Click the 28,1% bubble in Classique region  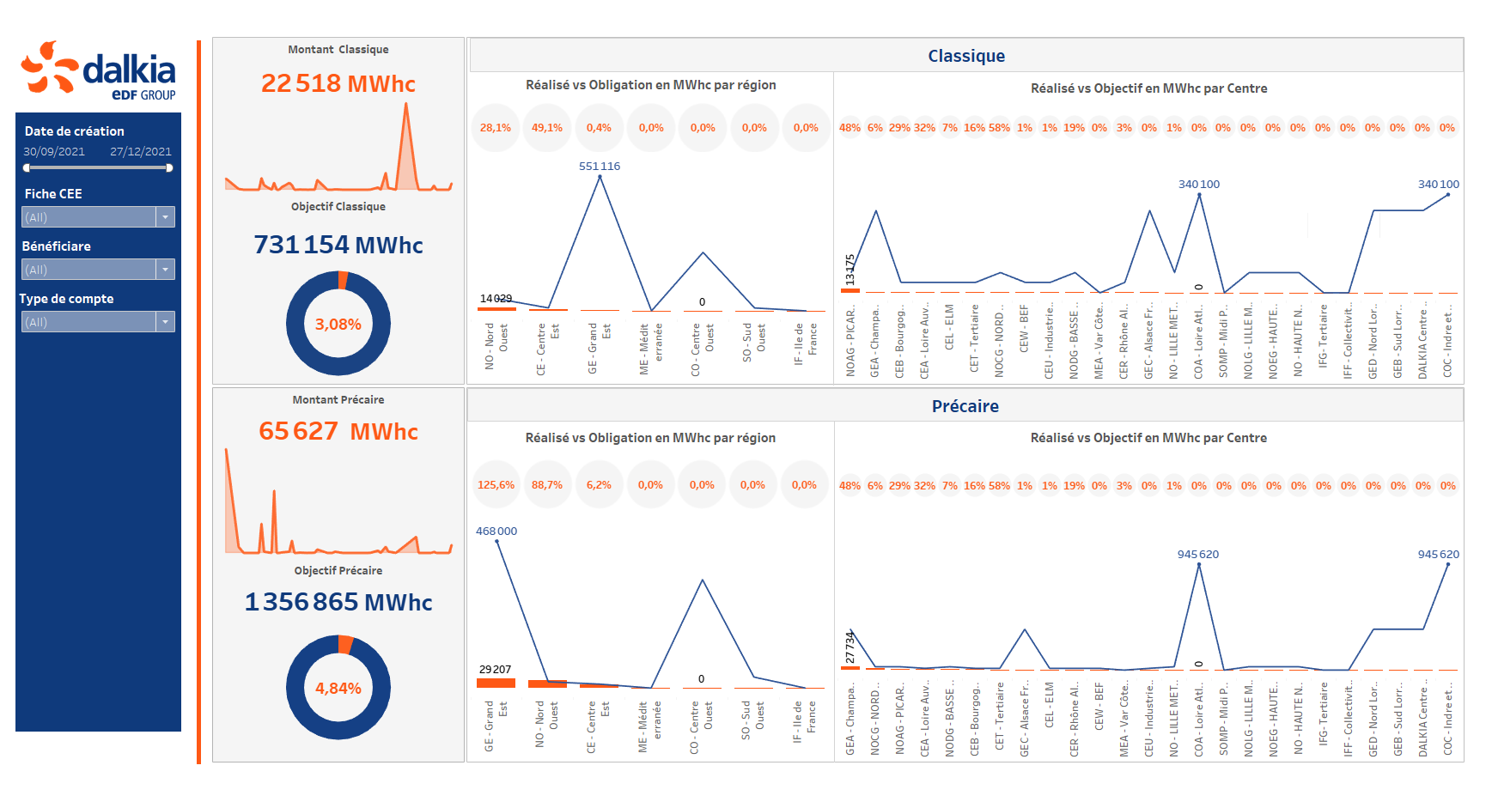coord(496,128)
